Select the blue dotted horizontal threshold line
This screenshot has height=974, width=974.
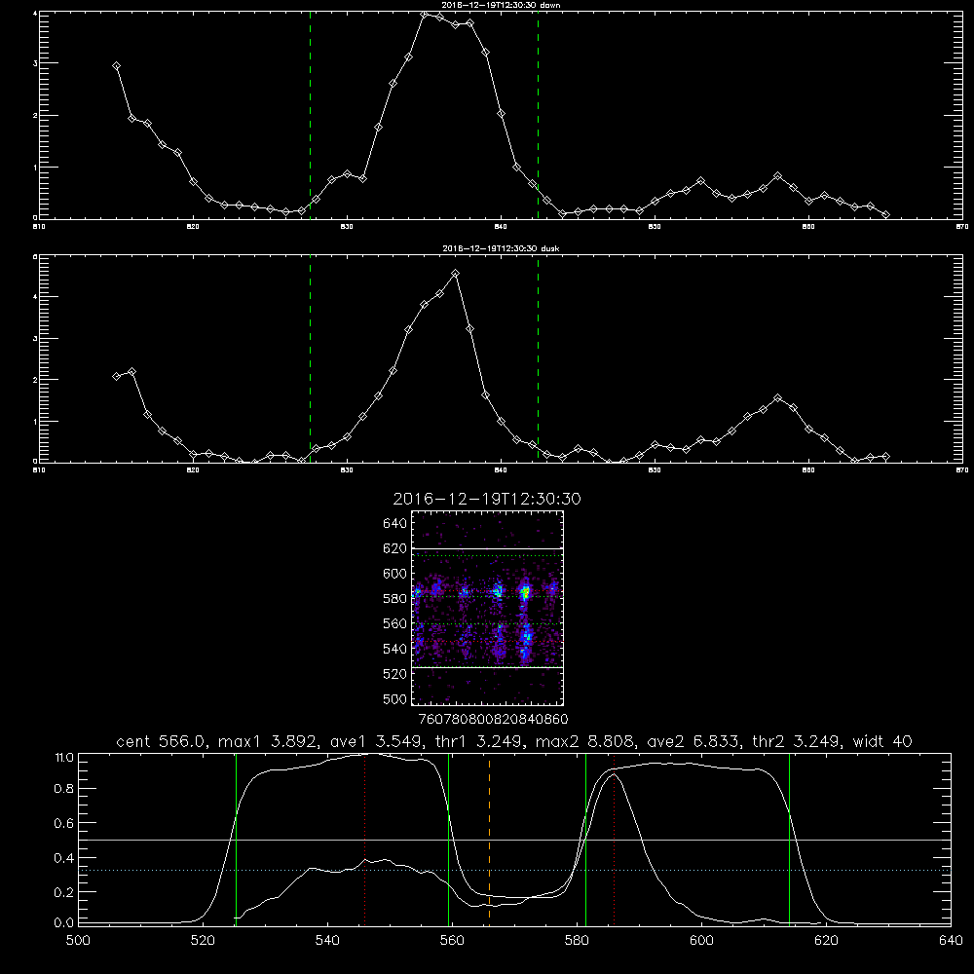pos(515,870)
